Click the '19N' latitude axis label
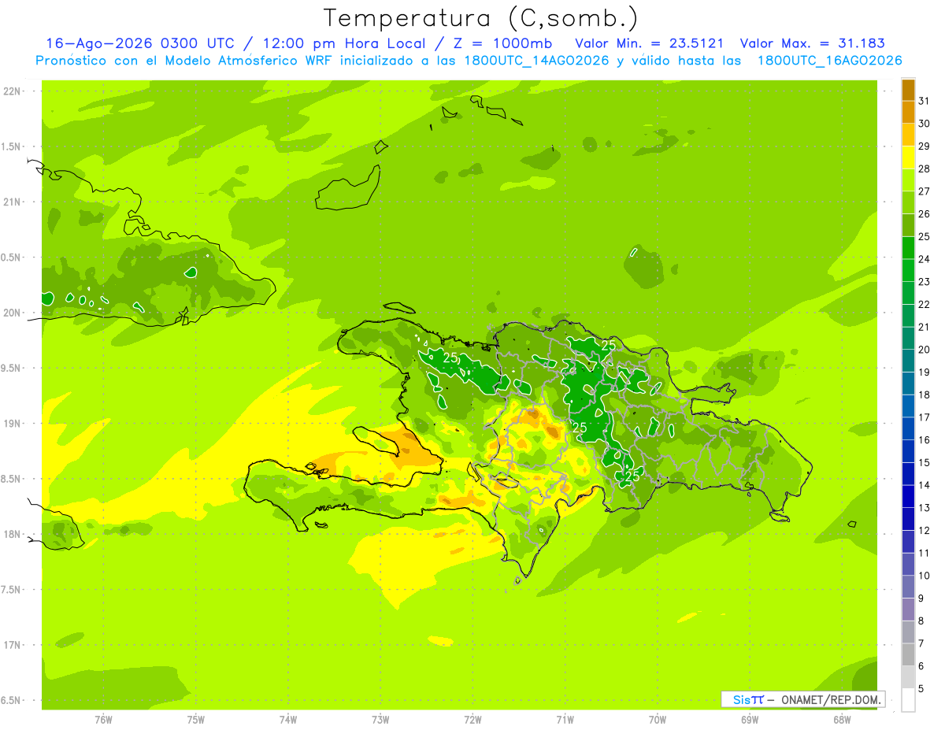945x730 pixels. click(x=13, y=424)
